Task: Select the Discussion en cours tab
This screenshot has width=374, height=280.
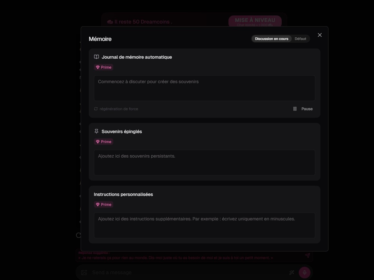Action: click(272, 39)
